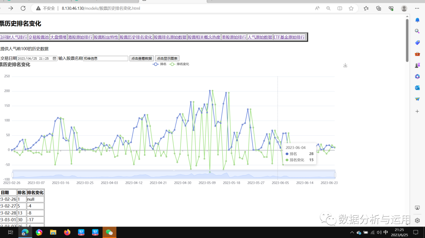
Task: Click the 2023-06-05 x-axis label
Action: (x=280, y=183)
